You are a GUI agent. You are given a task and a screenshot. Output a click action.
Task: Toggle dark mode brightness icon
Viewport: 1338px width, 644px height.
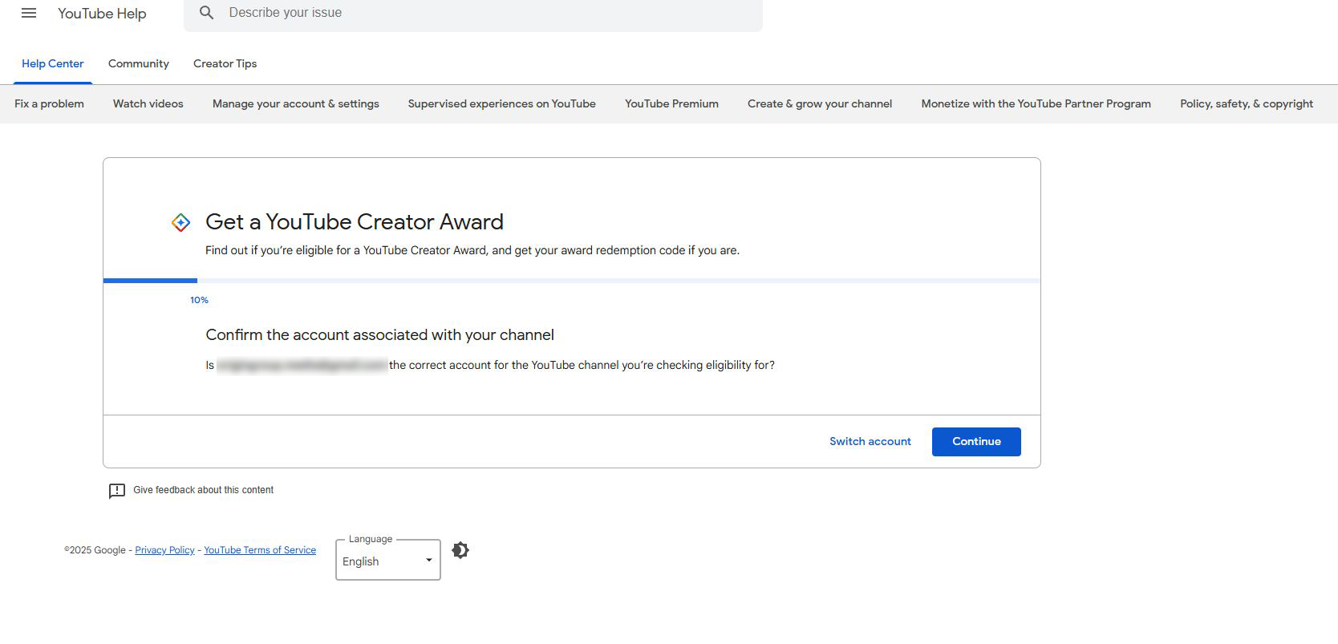460,550
